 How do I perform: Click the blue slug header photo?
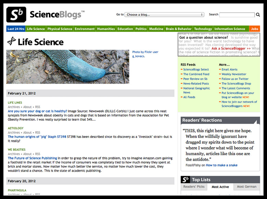point(68,67)
